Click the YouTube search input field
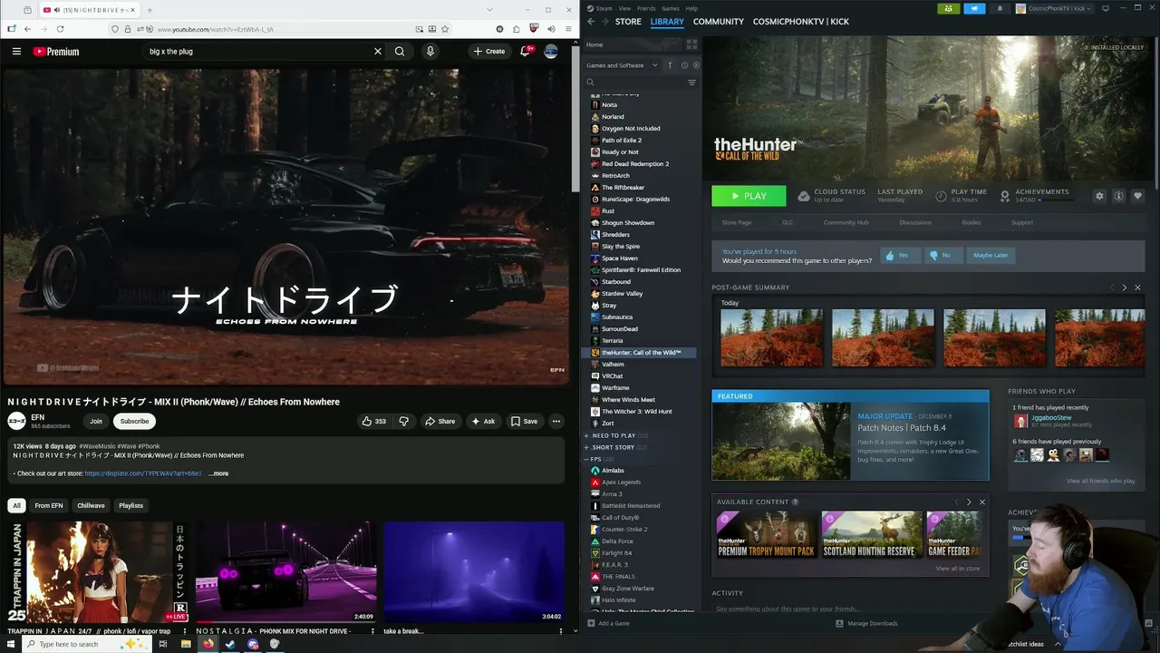Image resolution: width=1160 pixels, height=653 pixels. (259, 52)
